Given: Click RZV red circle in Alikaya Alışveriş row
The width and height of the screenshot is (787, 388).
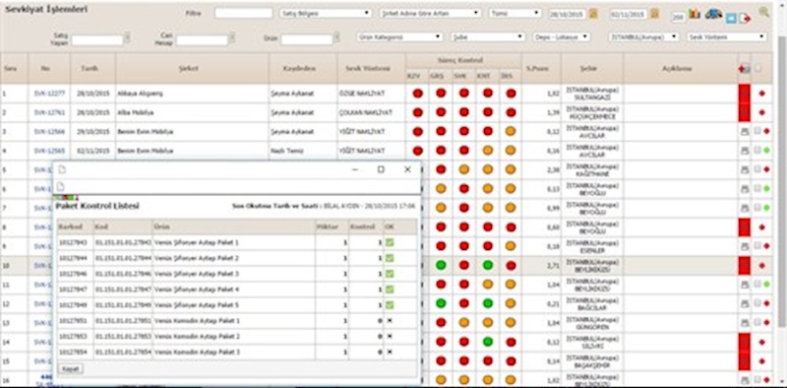Looking at the screenshot, I should [x=417, y=93].
